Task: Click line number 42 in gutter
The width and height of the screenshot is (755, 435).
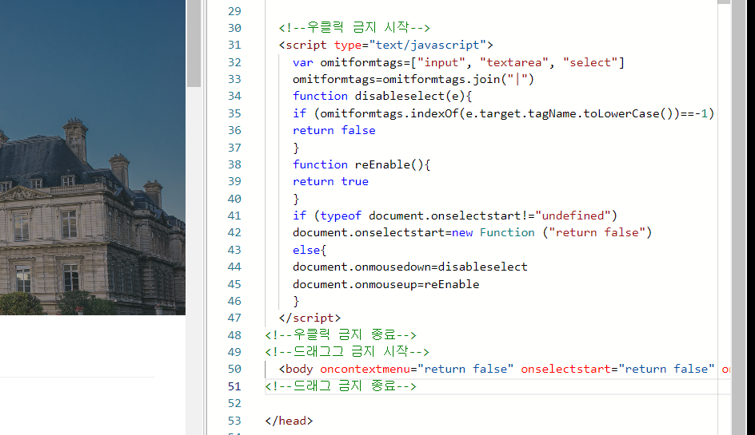Action: coord(234,232)
